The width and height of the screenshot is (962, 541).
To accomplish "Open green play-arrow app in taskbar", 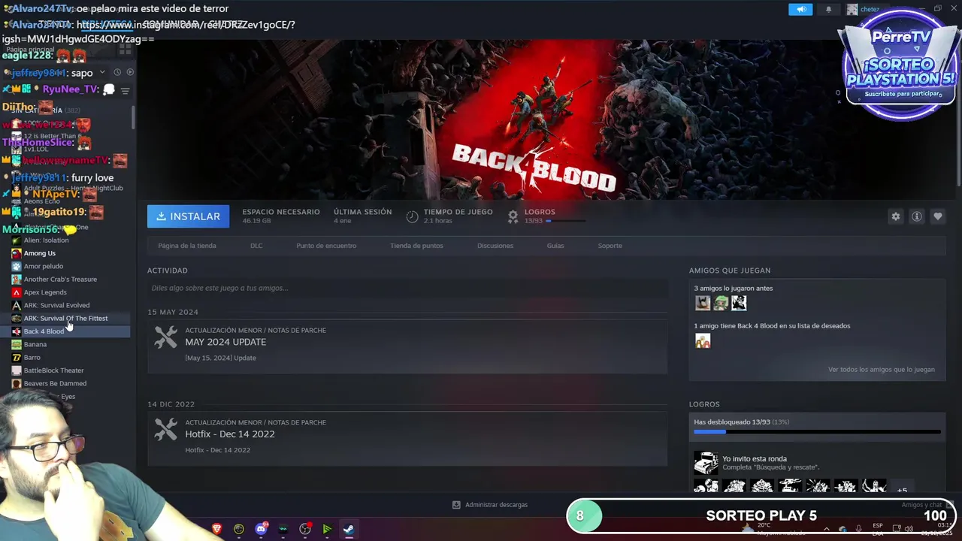I will point(327,529).
